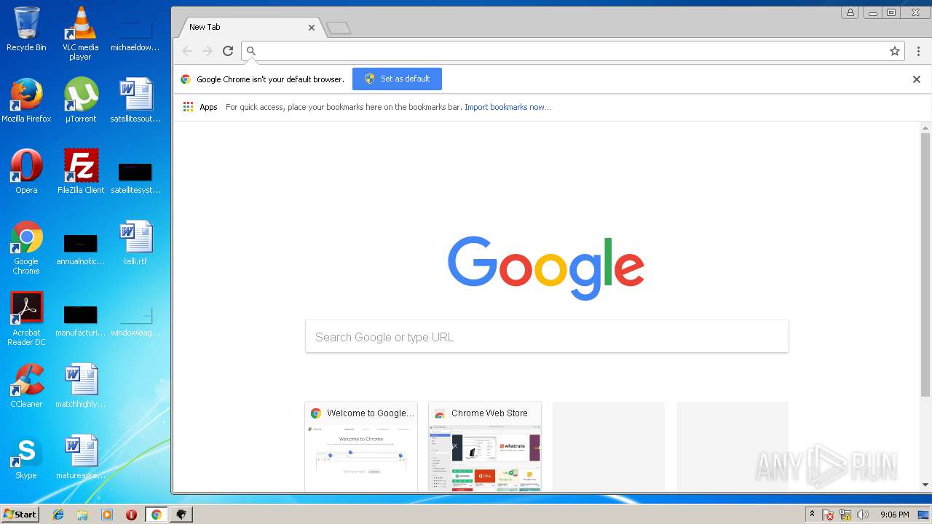Select the CCleaner desktop icon
This screenshot has height=524, width=932.
[26, 386]
